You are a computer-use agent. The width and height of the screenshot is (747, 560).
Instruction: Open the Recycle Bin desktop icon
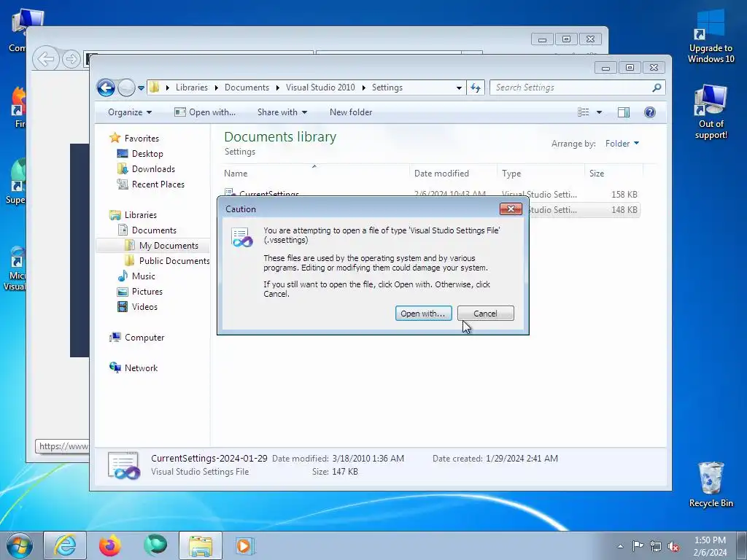point(711,484)
